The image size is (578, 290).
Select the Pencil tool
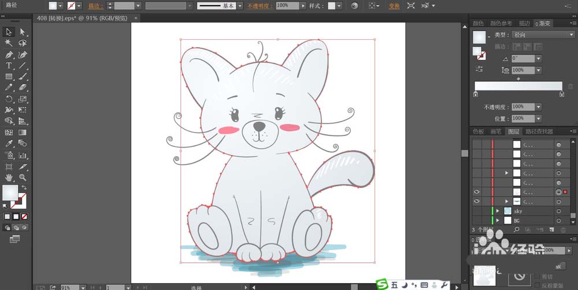pyautogui.click(x=9, y=88)
